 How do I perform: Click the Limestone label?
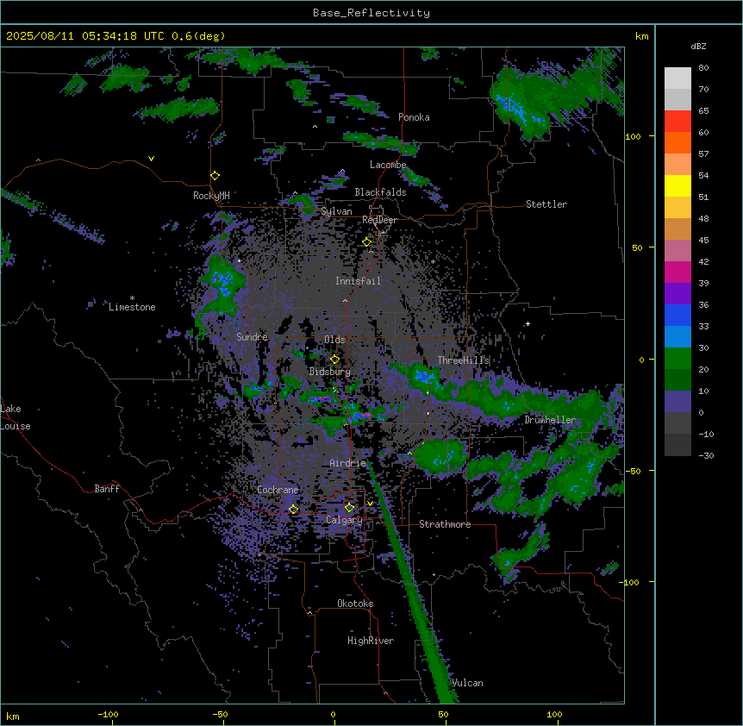pos(132,307)
